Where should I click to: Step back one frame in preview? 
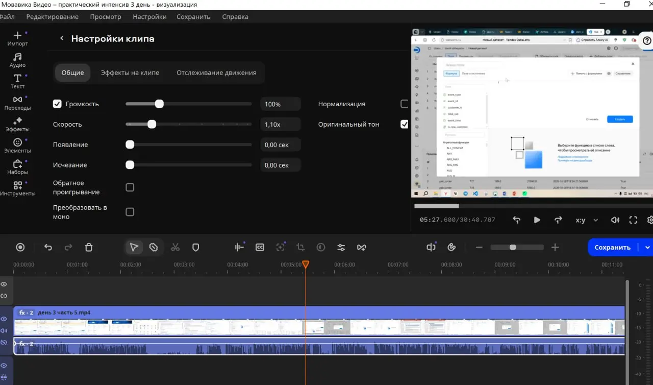point(517,220)
